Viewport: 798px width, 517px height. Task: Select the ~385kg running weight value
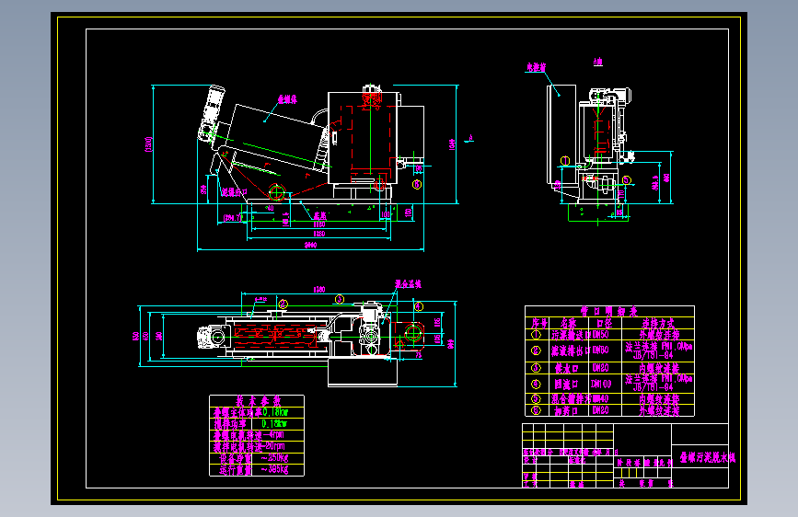(x=275, y=469)
